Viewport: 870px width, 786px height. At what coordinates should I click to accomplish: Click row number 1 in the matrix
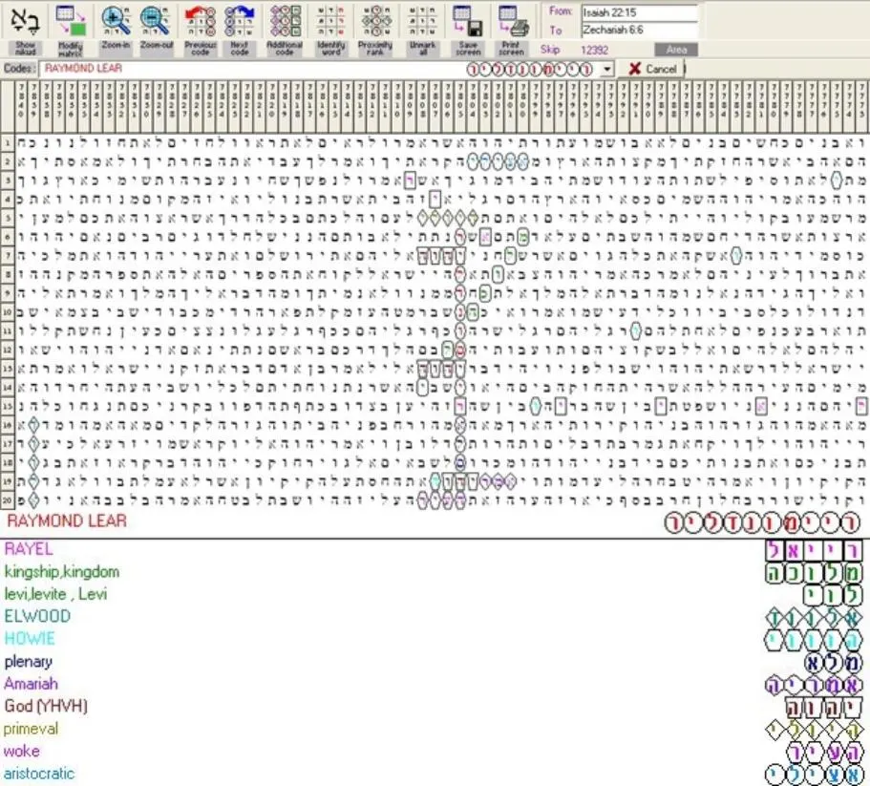click(8, 142)
